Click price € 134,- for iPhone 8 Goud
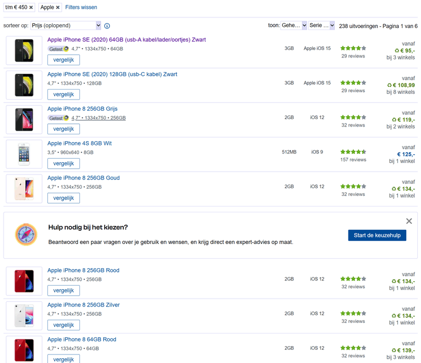This screenshot has height=363, width=421. pos(406,189)
